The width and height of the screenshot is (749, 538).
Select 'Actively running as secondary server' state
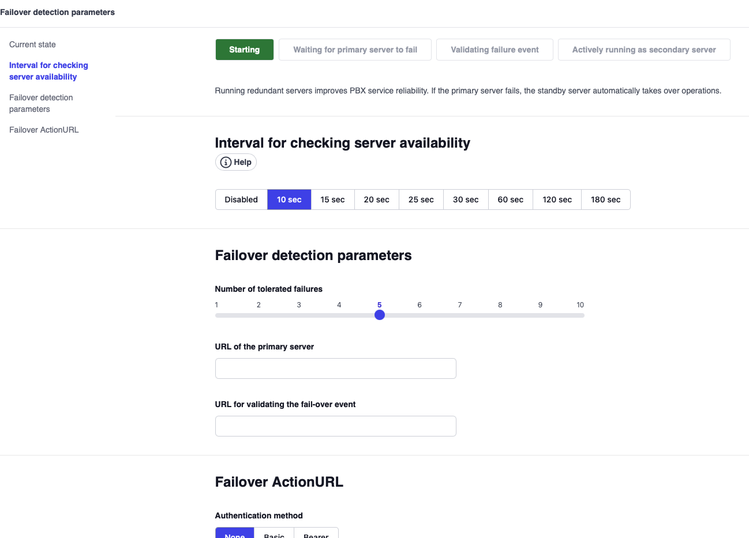coord(644,50)
